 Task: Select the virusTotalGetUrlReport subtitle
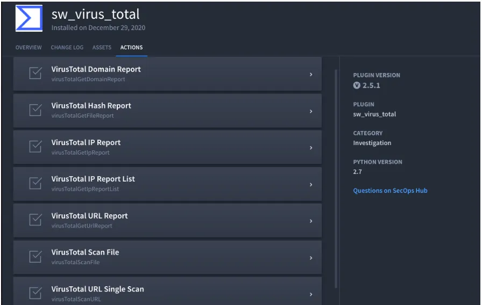click(x=82, y=226)
